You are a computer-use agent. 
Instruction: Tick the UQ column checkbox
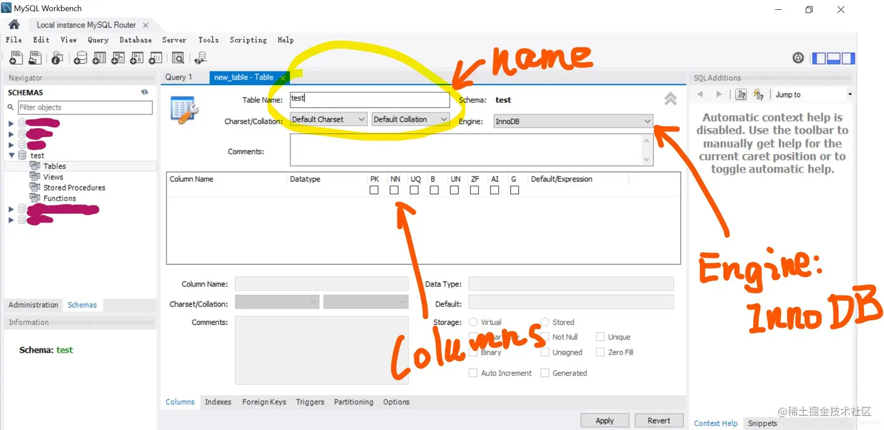click(414, 190)
